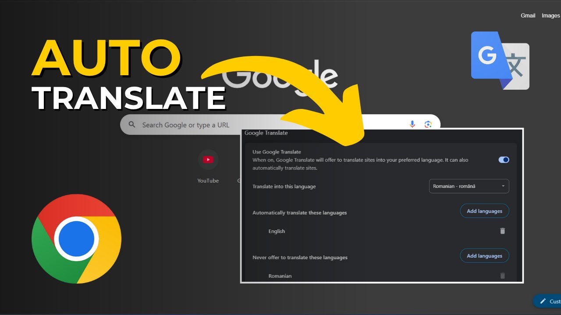Click the Automatically translate these languages heading
This screenshot has width=561, height=315.
[299, 213]
